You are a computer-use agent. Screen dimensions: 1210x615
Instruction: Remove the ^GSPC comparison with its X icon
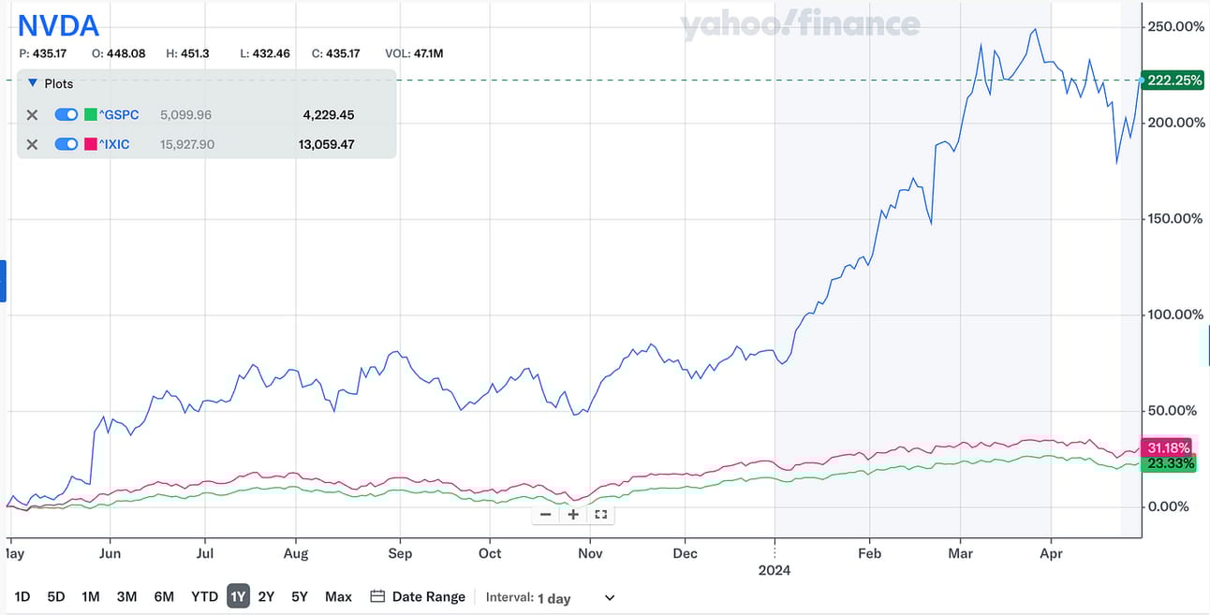coord(32,115)
